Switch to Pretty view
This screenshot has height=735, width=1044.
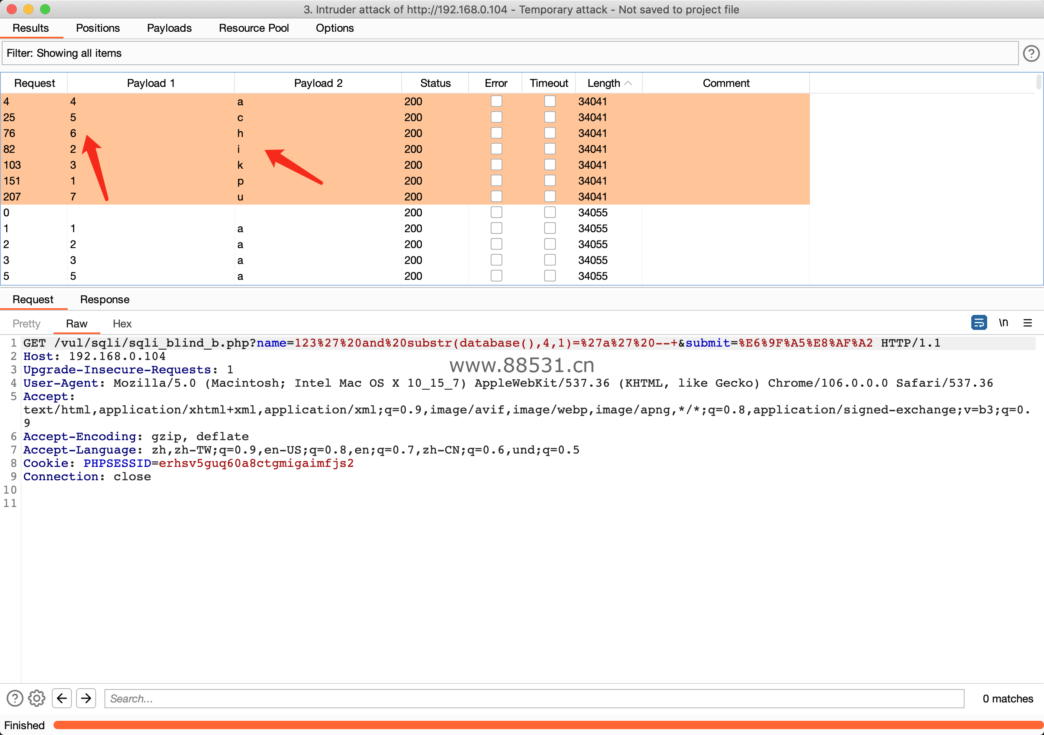(26, 323)
